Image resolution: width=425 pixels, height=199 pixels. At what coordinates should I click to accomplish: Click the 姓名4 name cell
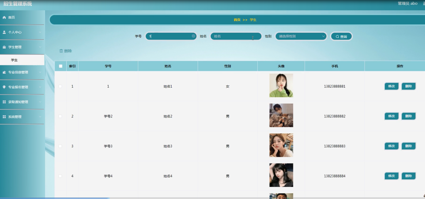tap(168, 176)
